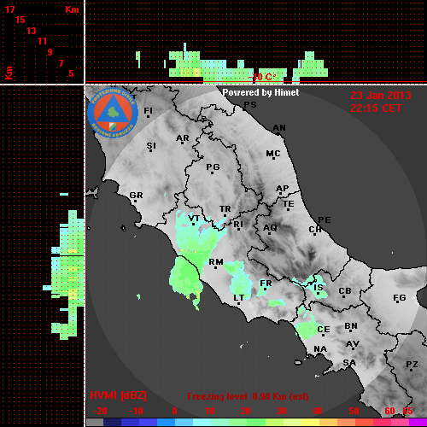This screenshot has height=427, width=427.
Task: Click the 65 dBZ legend value
Action: [407, 411]
